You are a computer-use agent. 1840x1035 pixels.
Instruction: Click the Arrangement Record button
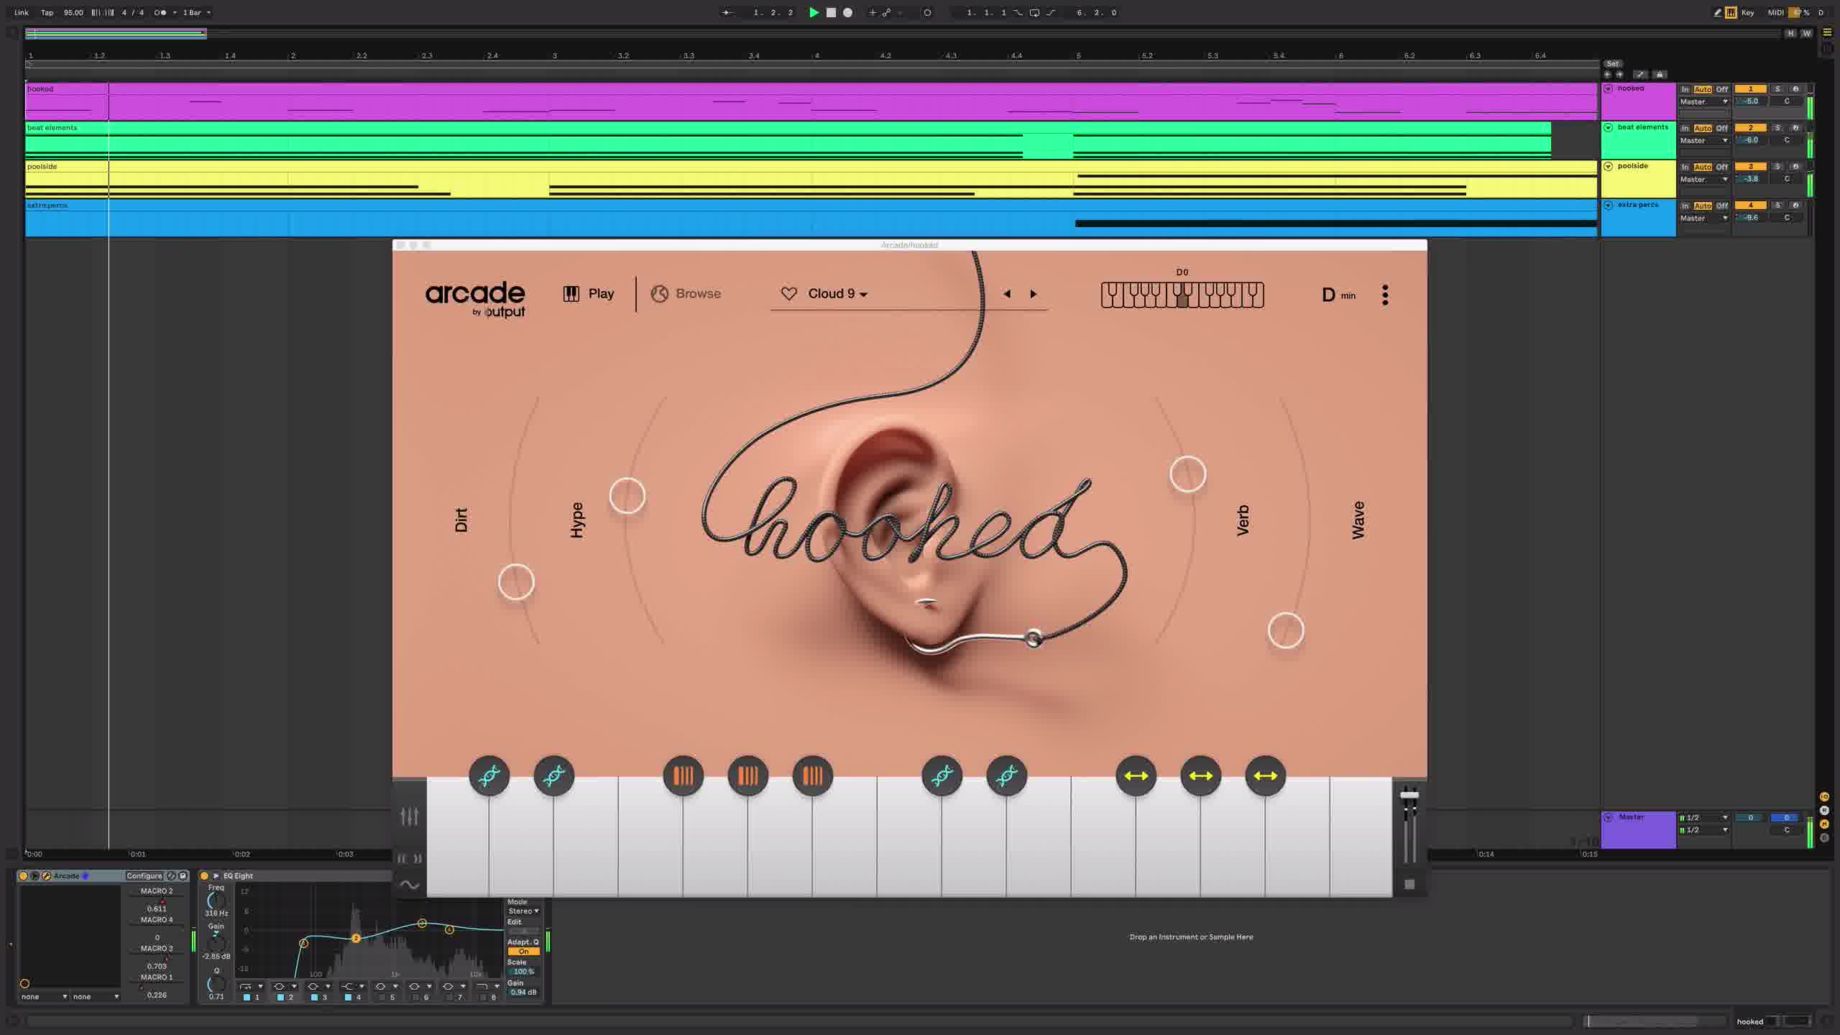(848, 12)
